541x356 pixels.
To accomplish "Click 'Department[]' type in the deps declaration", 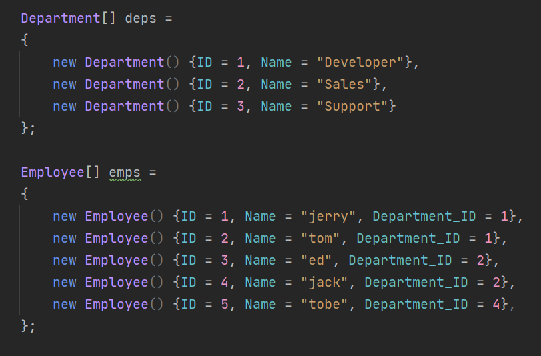I will [69, 19].
